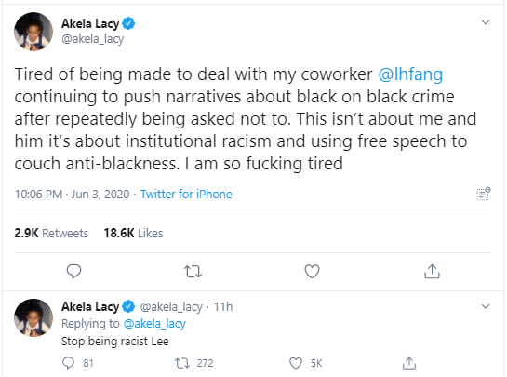Screen dimensions: 507x377
Task: Open the 10:06 PM Jun 3, 2020 timestamp
Action: [72, 195]
